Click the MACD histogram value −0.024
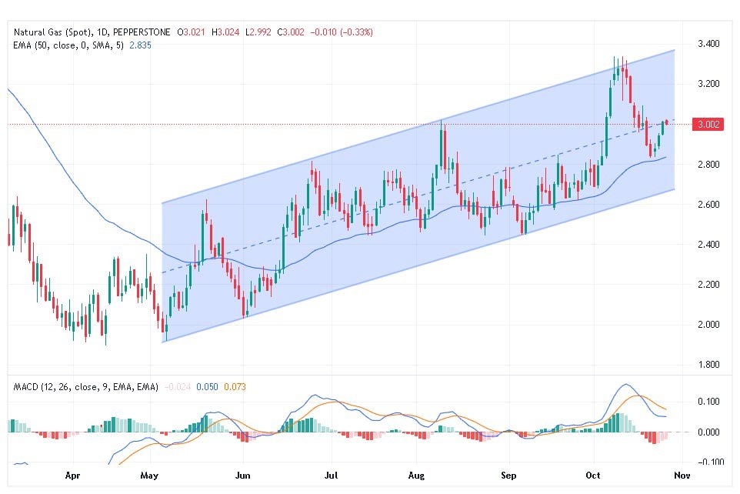The height and width of the screenshot is (494, 740). pyautogui.click(x=178, y=387)
